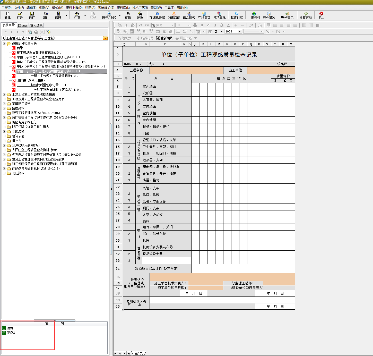Click the 上报资料 upload icon
373x356 pixels.
[254, 15]
